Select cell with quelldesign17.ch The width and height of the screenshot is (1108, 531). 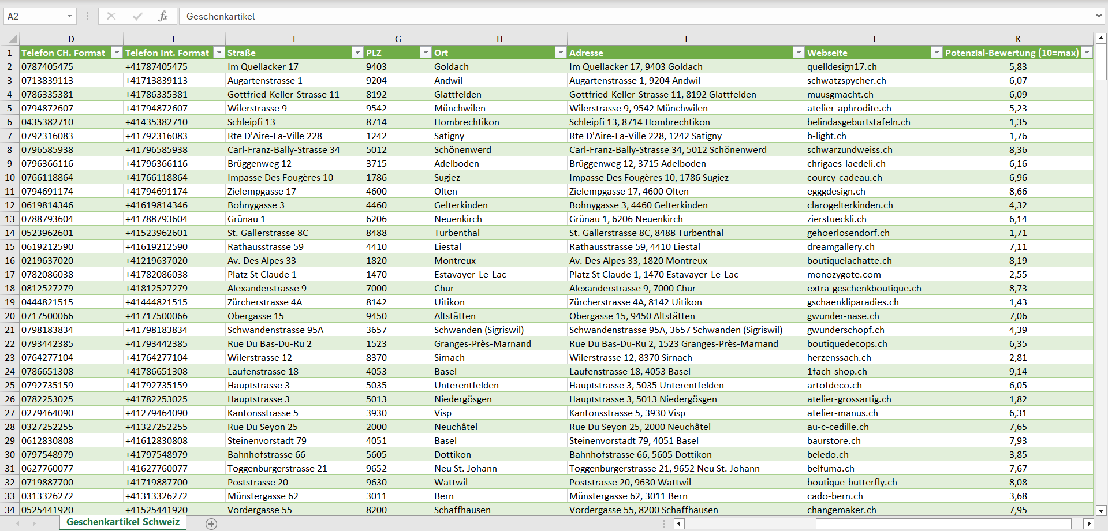point(874,66)
